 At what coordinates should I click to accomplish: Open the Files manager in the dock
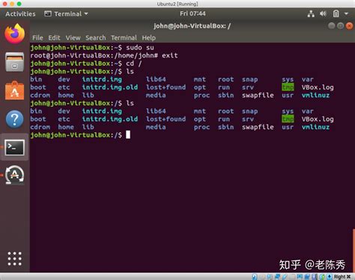[15, 62]
